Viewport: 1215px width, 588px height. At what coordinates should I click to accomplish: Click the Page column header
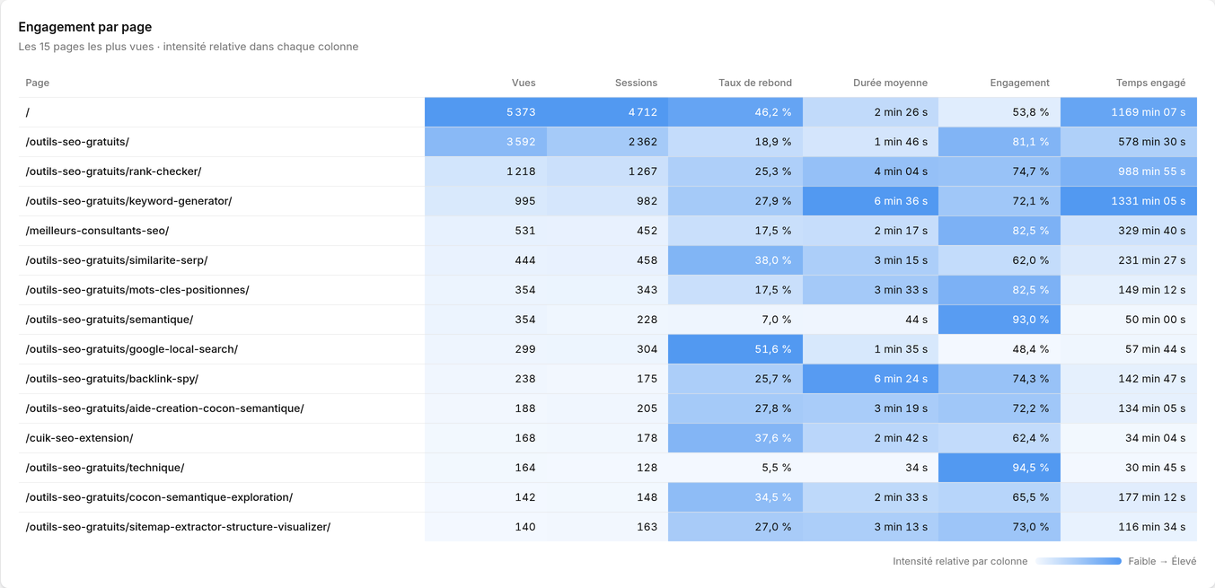[38, 83]
